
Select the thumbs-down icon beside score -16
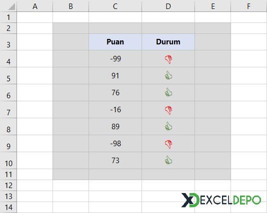click(x=168, y=110)
